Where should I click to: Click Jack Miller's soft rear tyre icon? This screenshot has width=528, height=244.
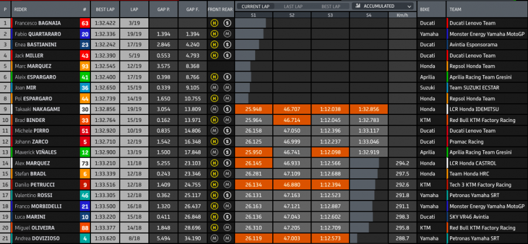[227, 55]
